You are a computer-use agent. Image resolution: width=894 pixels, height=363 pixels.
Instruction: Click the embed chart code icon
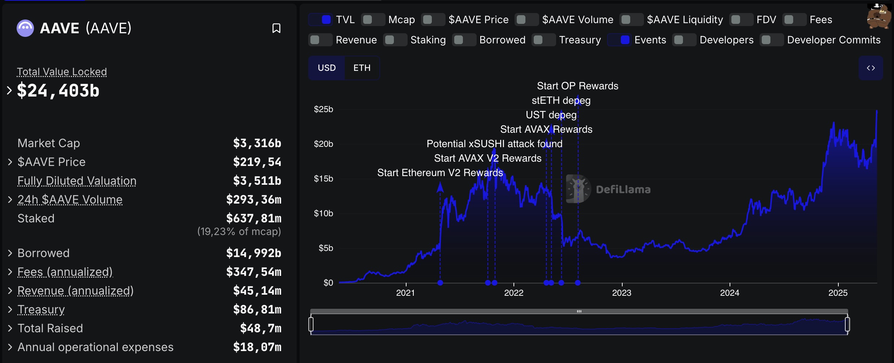tap(871, 68)
